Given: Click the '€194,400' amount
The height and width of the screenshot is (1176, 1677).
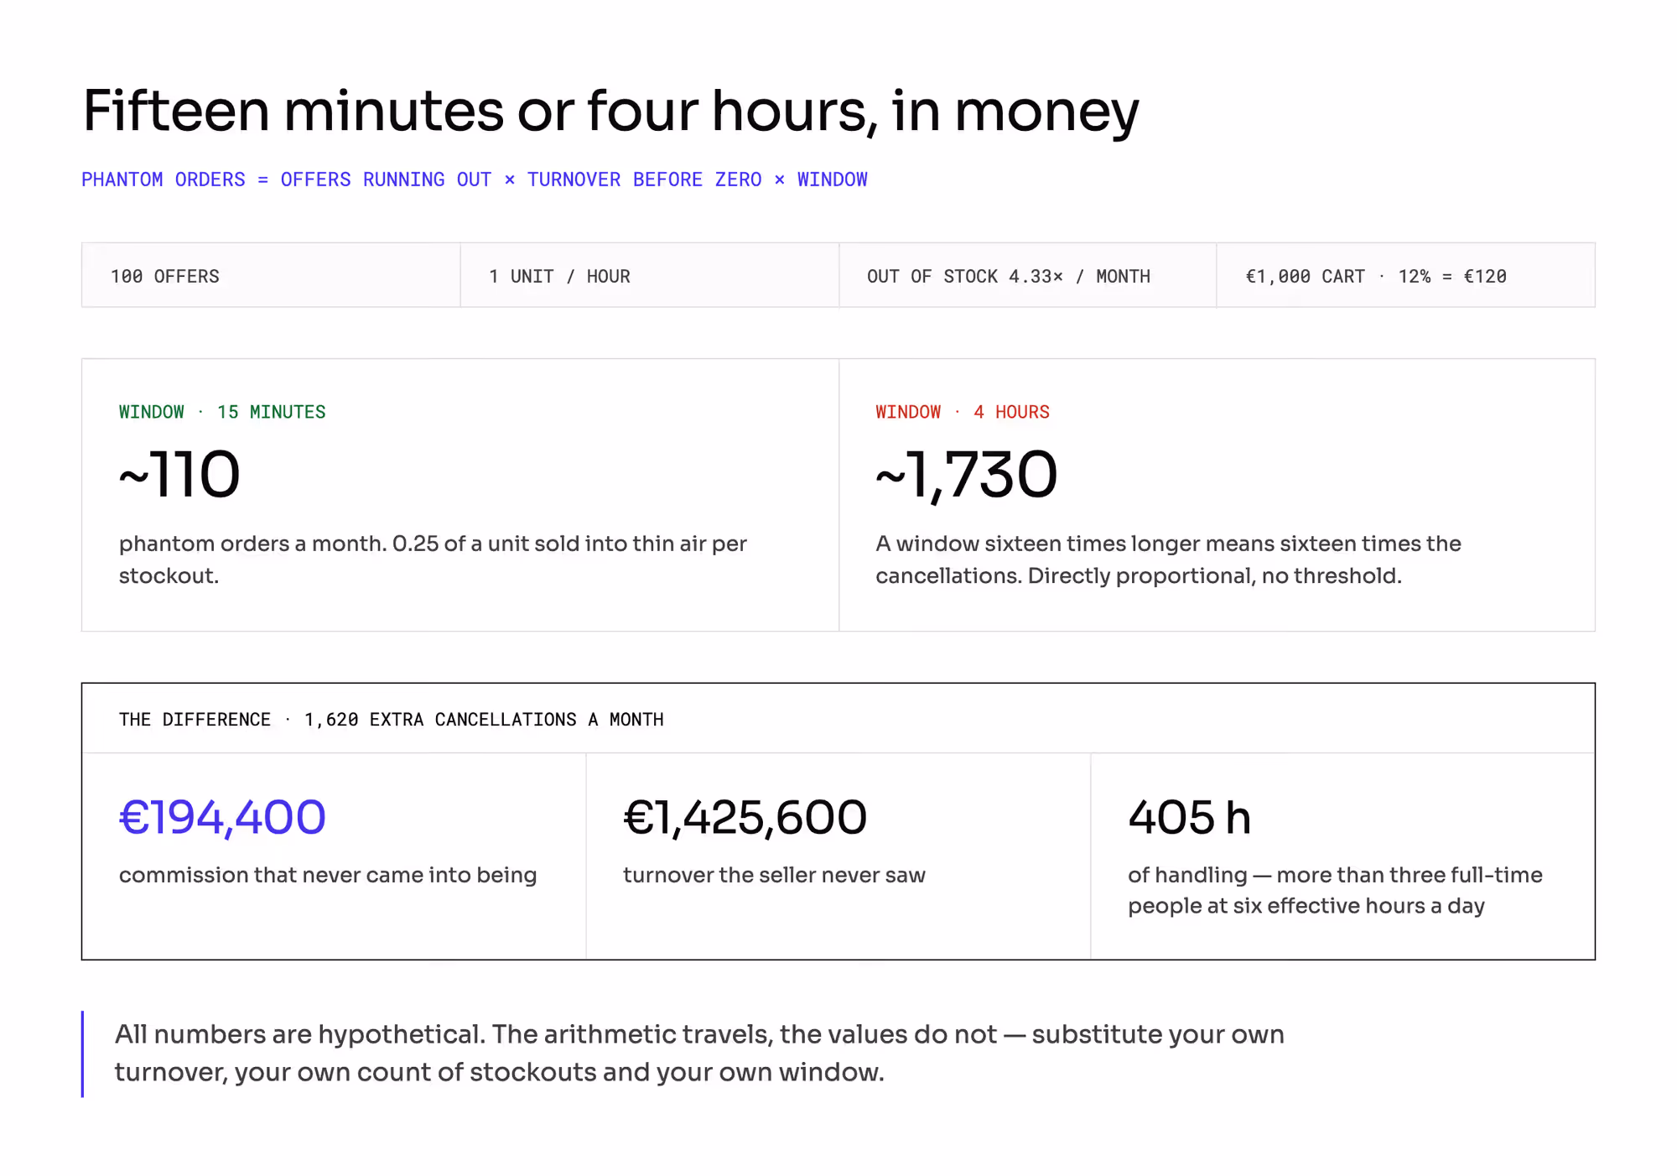Looking at the screenshot, I should click(222, 817).
